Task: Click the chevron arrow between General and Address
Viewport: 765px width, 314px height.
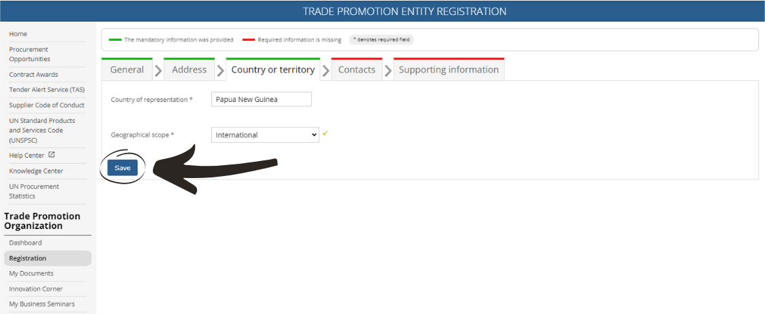Action: [158, 71]
